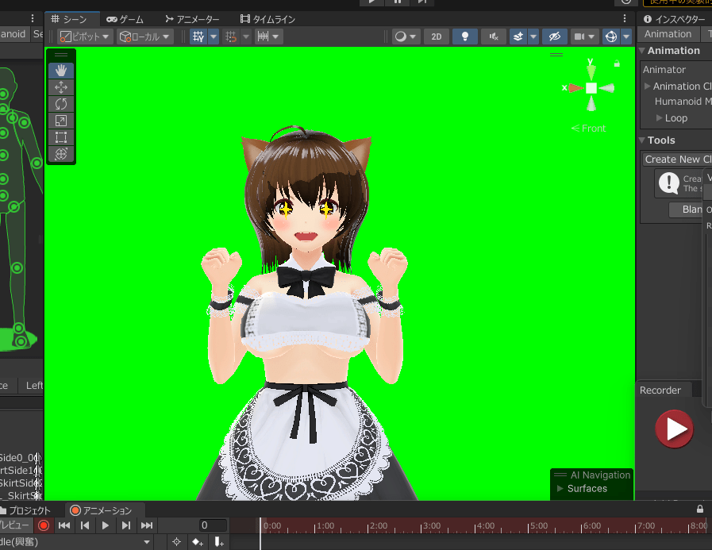Screen dimensions: 712x550
Task: Click the プレビュー preview button
Action: [15, 525]
